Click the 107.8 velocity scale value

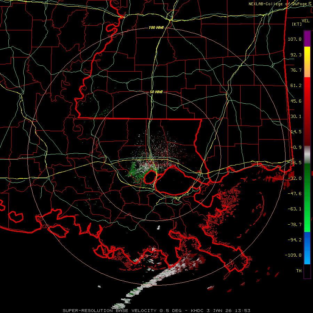coord(295,39)
